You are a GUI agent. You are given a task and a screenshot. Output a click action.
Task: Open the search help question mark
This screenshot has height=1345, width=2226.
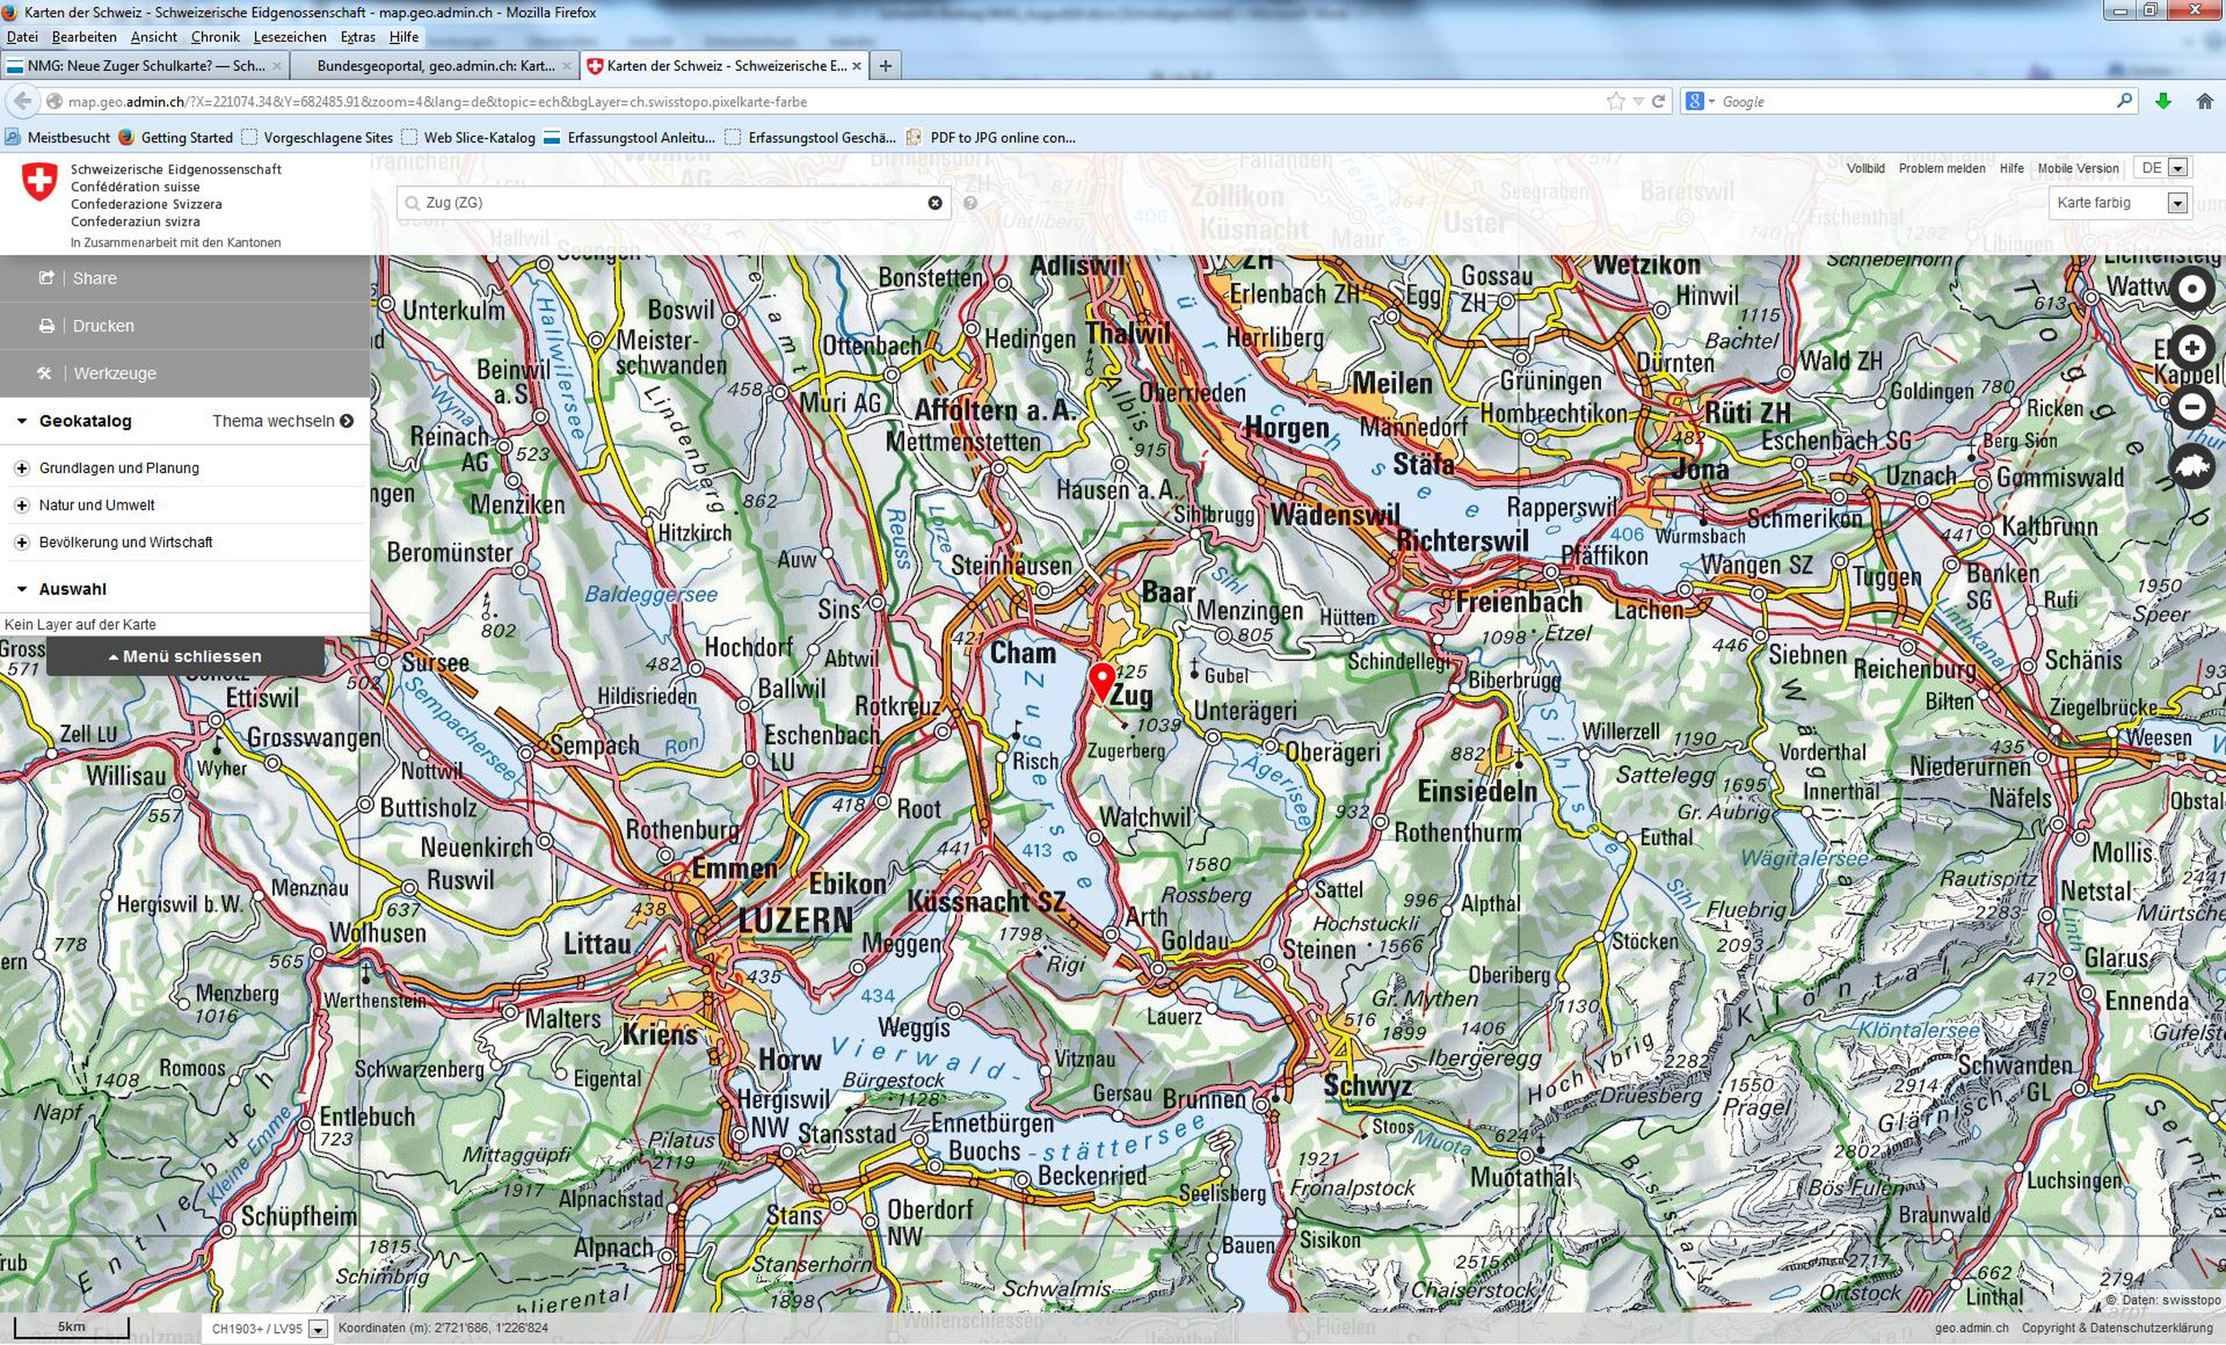coord(970,203)
